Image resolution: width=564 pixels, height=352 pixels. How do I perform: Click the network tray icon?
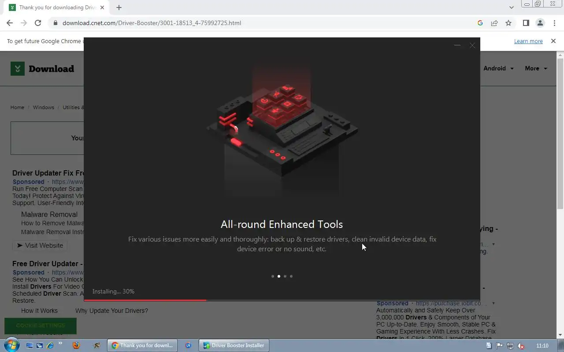(510, 346)
